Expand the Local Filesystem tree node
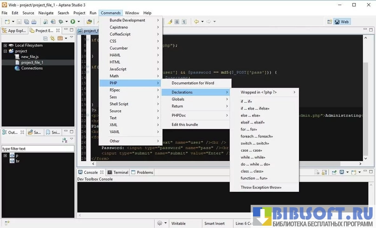The height and width of the screenshot is (228, 376). 5,45
